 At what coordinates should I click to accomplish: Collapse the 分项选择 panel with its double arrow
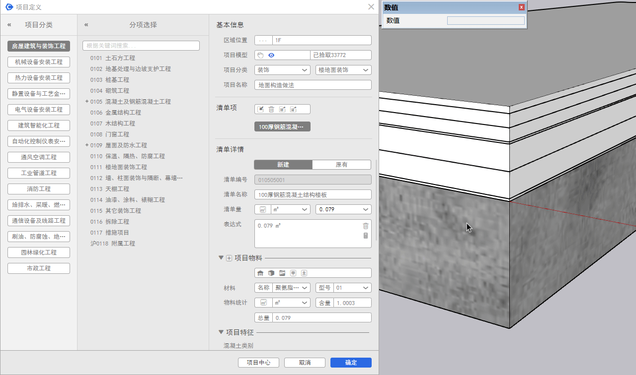[x=86, y=25]
